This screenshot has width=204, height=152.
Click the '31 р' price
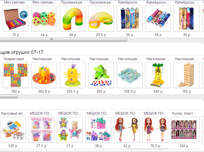tap(70, 146)
